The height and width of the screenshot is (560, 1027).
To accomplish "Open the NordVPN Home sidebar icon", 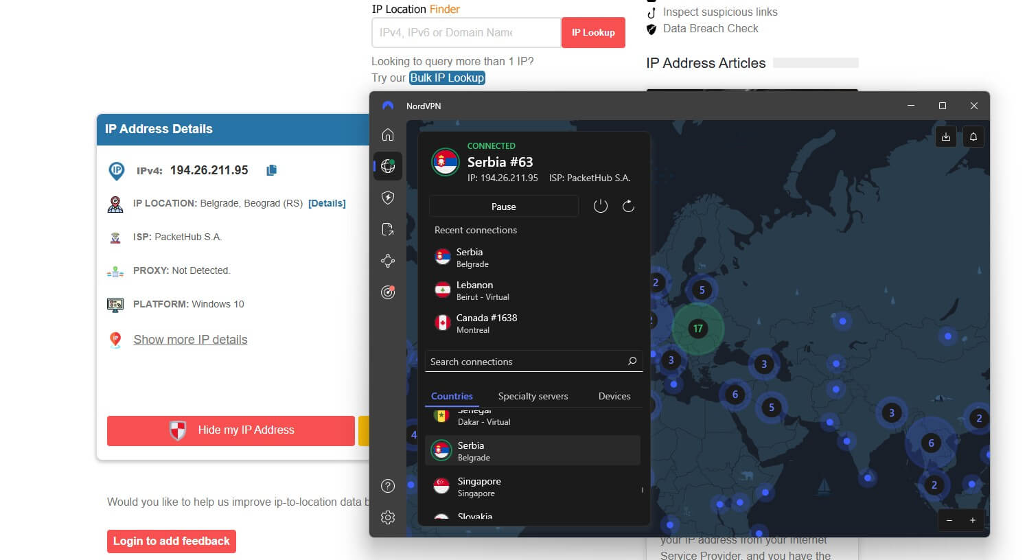I will click(388, 135).
